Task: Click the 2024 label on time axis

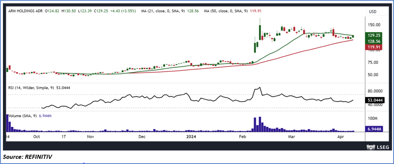Action: pos(191,137)
